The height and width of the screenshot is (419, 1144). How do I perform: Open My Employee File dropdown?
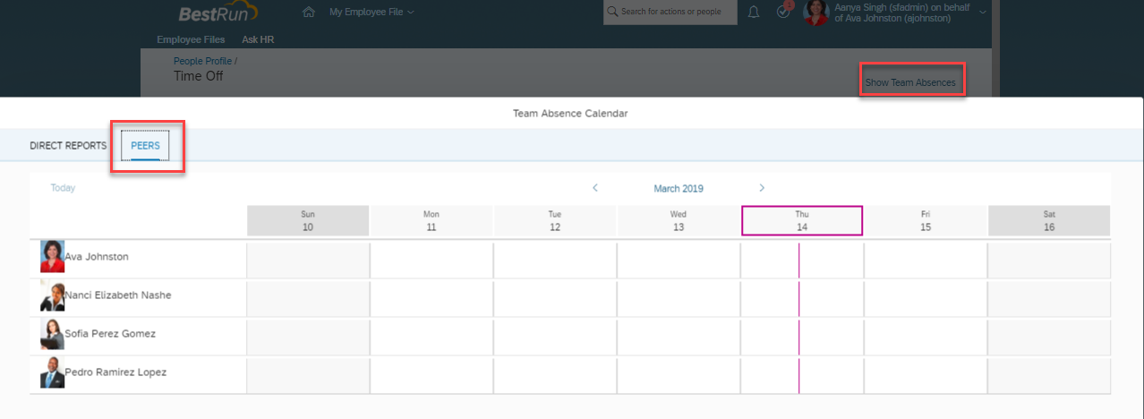click(371, 12)
